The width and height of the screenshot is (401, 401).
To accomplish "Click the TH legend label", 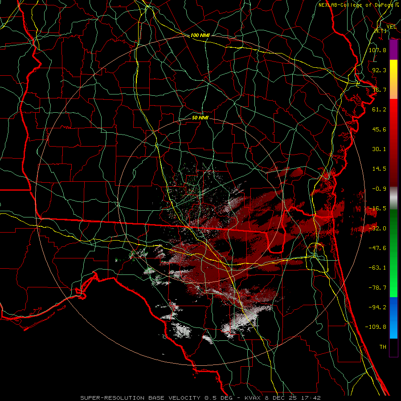I will tap(383, 347).
